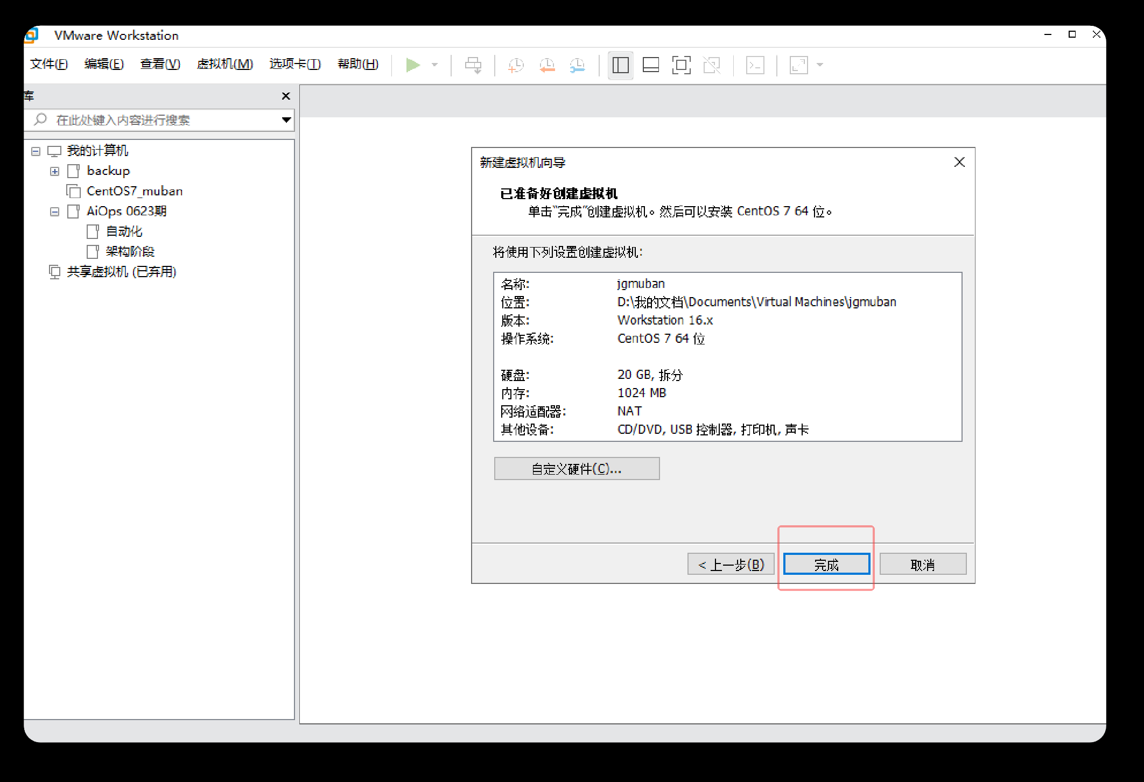Select the 自动化 folder item
Image resolution: width=1144 pixels, height=782 pixels.
tap(124, 231)
